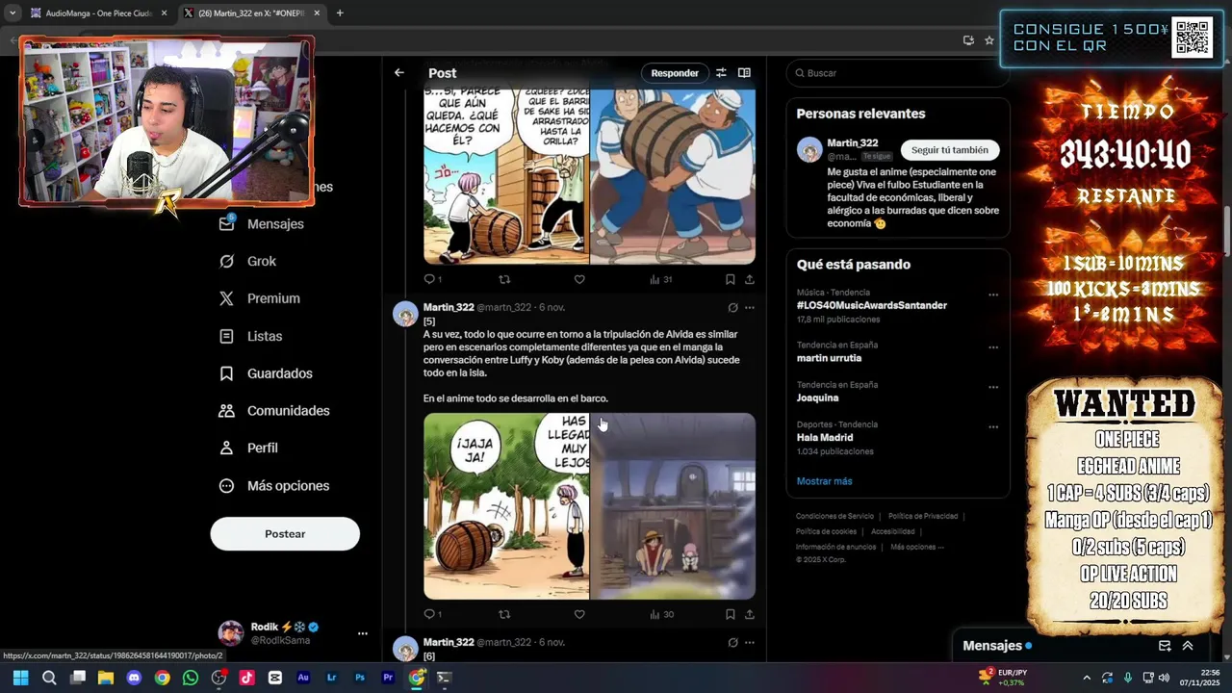Open more options for martin urrutia trend
Viewport: 1232px width, 693px height.
pos(993,347)
